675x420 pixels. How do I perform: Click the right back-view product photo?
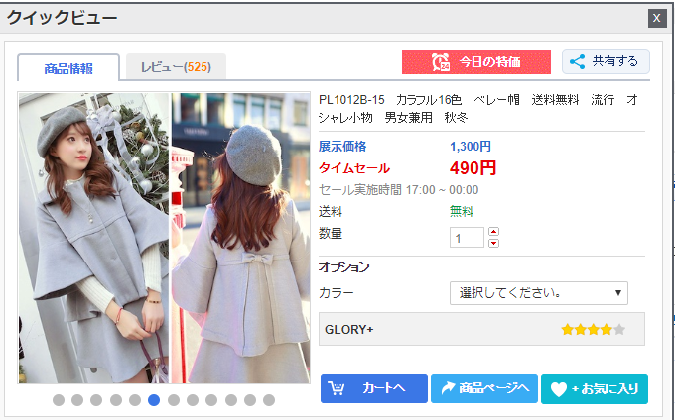point(240,238)
